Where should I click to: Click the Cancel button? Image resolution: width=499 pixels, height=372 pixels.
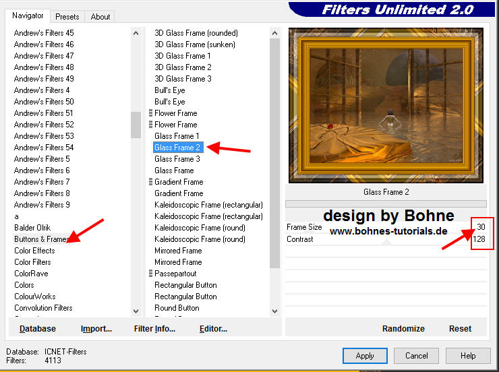[416, 355]
